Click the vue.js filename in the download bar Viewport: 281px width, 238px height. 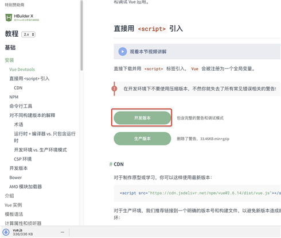point(18,230)
